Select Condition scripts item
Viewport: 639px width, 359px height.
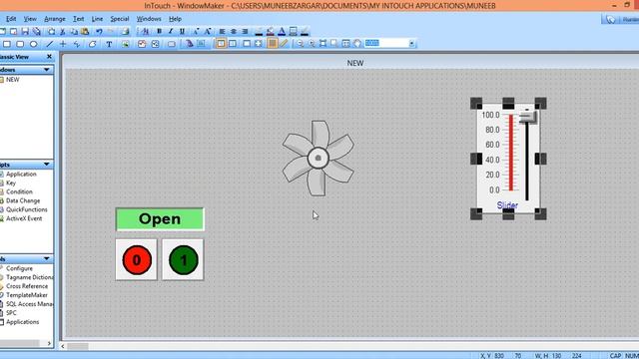[19, 191]
